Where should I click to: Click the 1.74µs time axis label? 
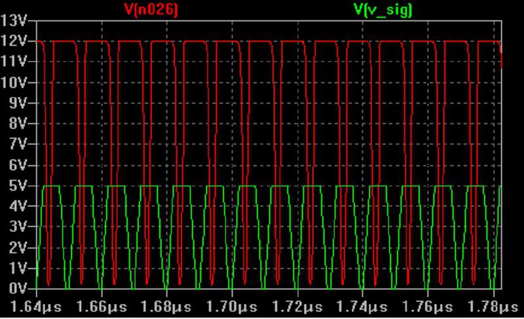pyautogui.click(x=362, y=307)
